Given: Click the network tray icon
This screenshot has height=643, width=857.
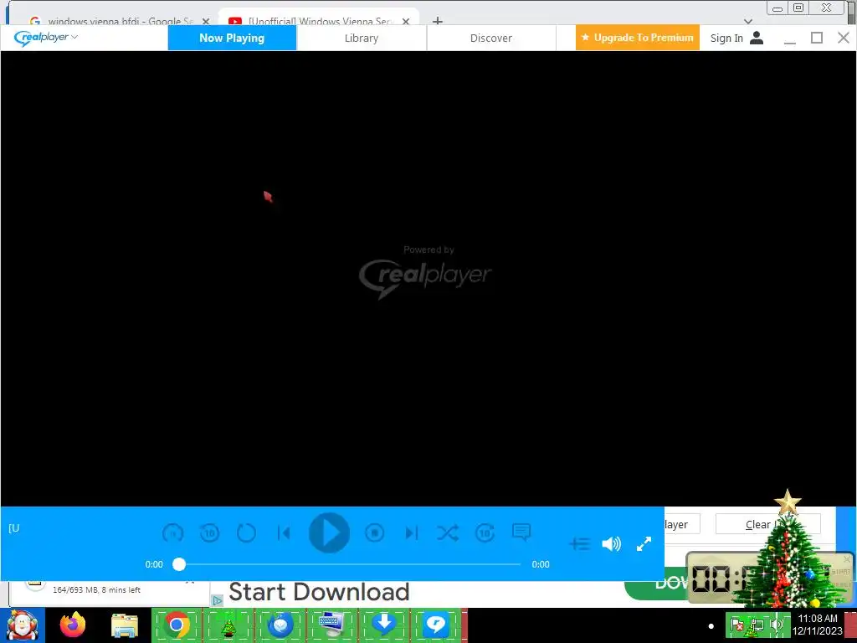Looking at the screenshot, I should (757, 625).
